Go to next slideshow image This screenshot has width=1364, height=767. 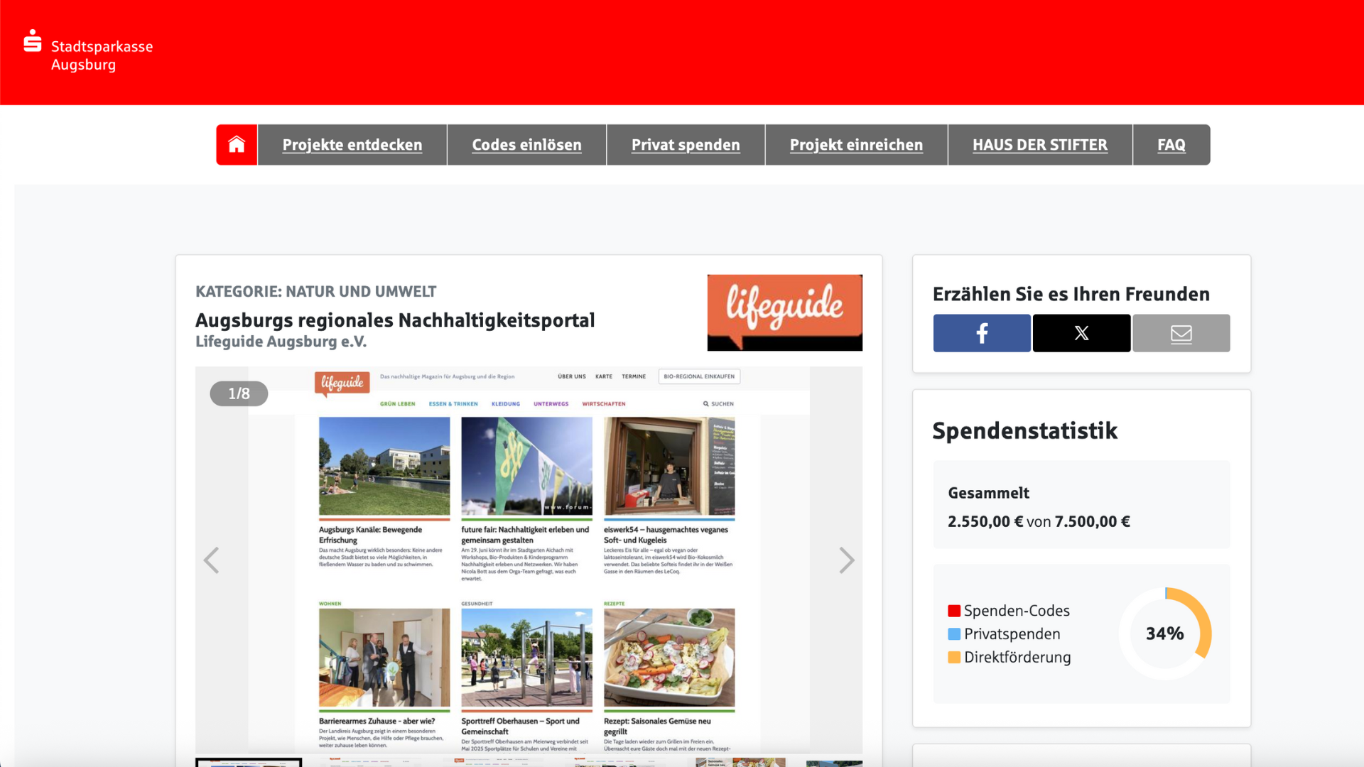pyautogui.click(x=846, y=560)
